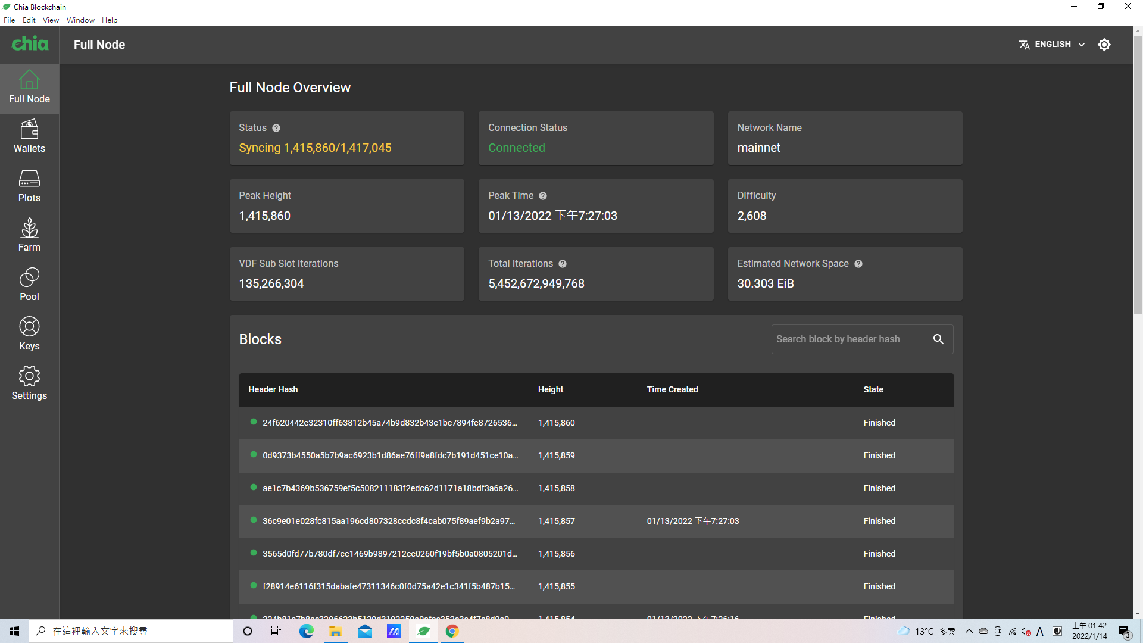
Task: Open the Full Node sidebar section
Action: (29, 88)
